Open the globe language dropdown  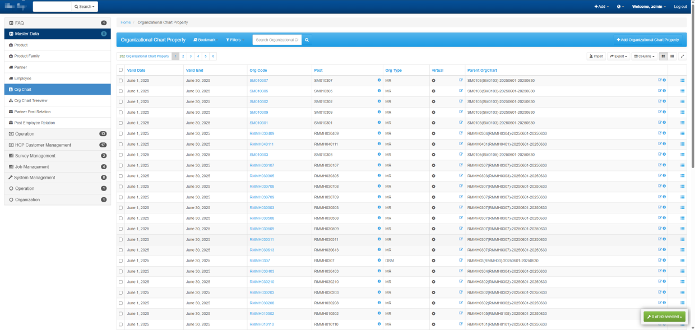pyautogui.click(x=620, y=7)
